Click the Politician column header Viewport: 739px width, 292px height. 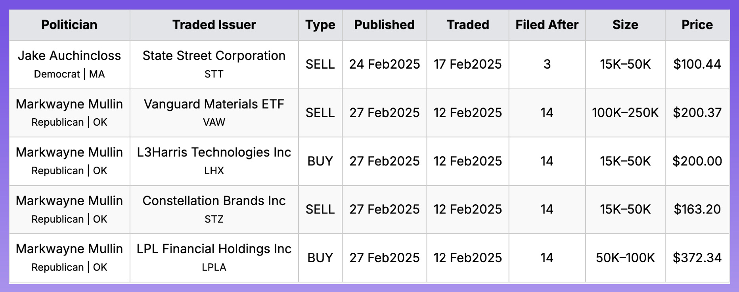coord(69,25)
